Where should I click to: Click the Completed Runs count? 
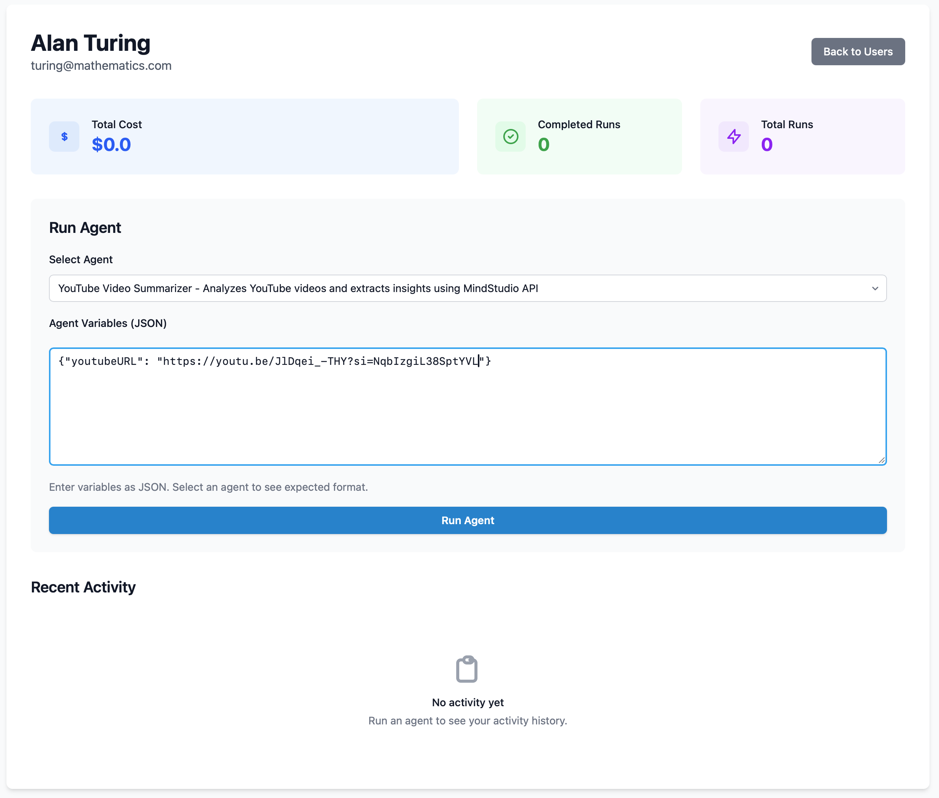[543, 145]
